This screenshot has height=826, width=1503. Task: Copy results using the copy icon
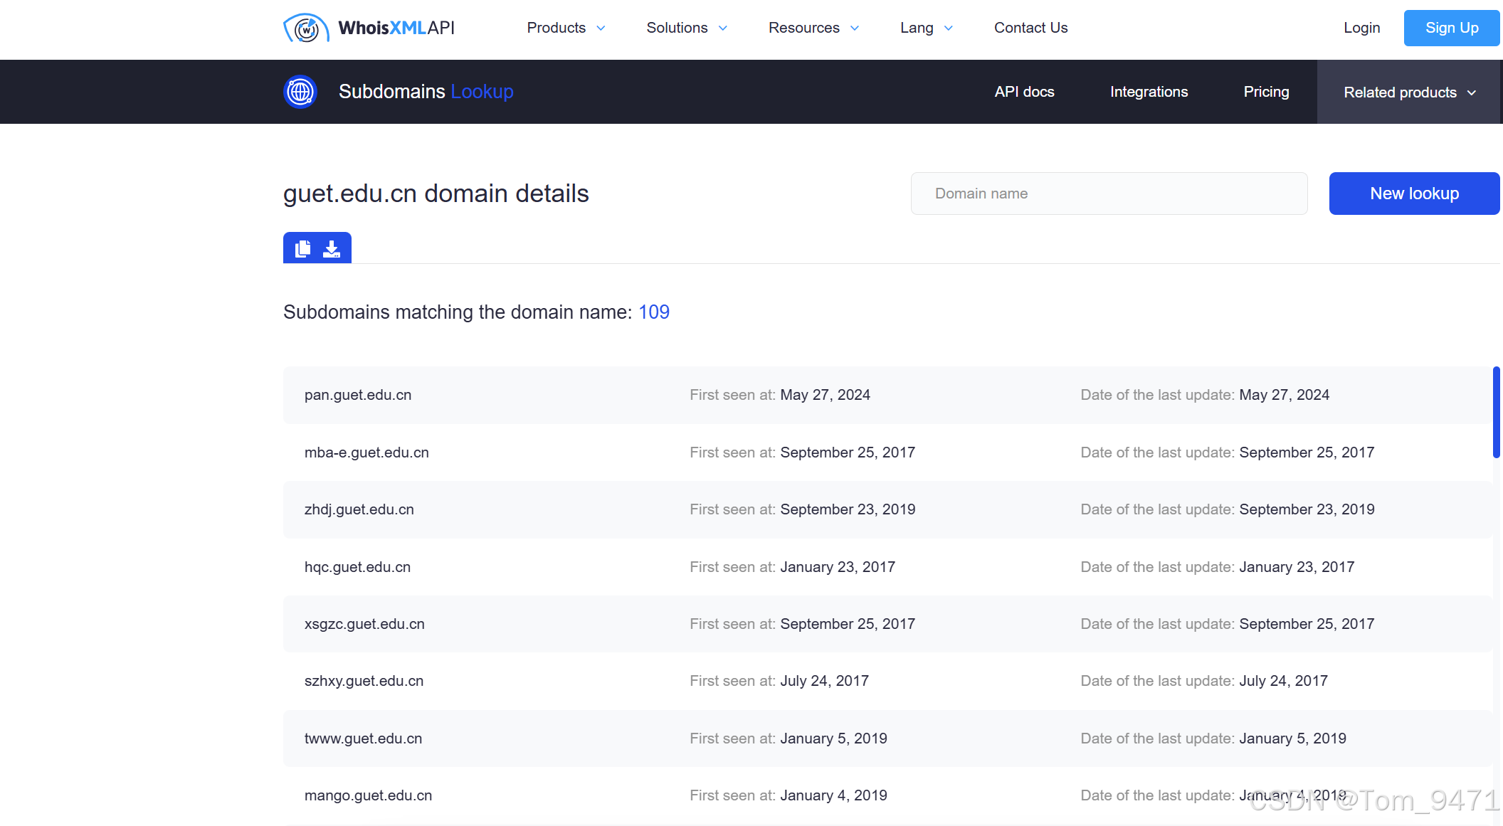pyautogui.click(x=303, y=248)
